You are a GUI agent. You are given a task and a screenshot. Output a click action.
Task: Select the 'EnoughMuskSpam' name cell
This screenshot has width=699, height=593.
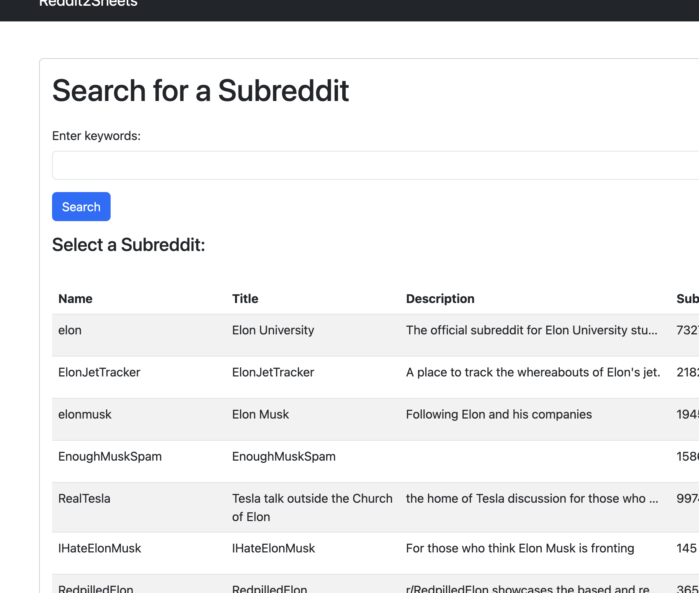tap(110, 456)
